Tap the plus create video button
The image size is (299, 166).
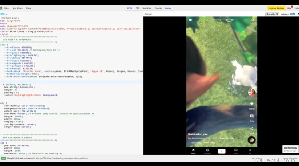pos(222,151)
